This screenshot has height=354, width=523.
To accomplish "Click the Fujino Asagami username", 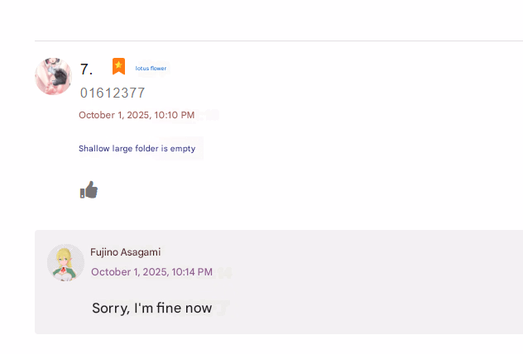I will pos(125,251).
